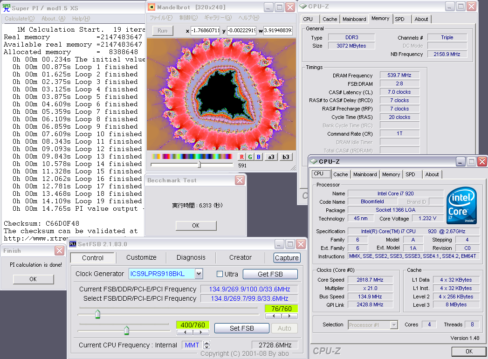Click the title icon of the CPU-Z Memory window

(x=303, y=6)
